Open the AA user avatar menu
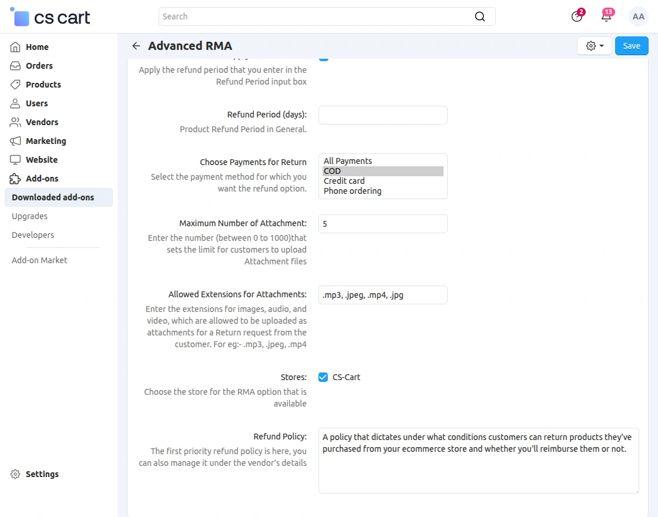 tap(638, 16)
